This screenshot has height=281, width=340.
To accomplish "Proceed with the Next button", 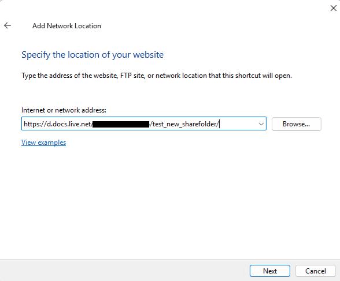I will pos(269,271).
